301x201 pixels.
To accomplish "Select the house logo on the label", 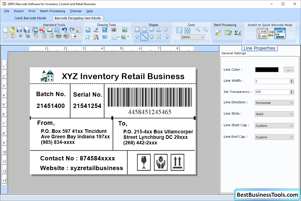I will (x=47, y=76).
